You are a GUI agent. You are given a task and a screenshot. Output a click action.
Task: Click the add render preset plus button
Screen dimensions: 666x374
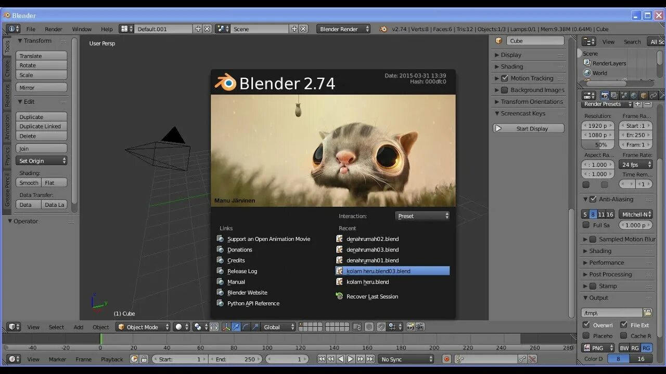click(x=638, y=104)
